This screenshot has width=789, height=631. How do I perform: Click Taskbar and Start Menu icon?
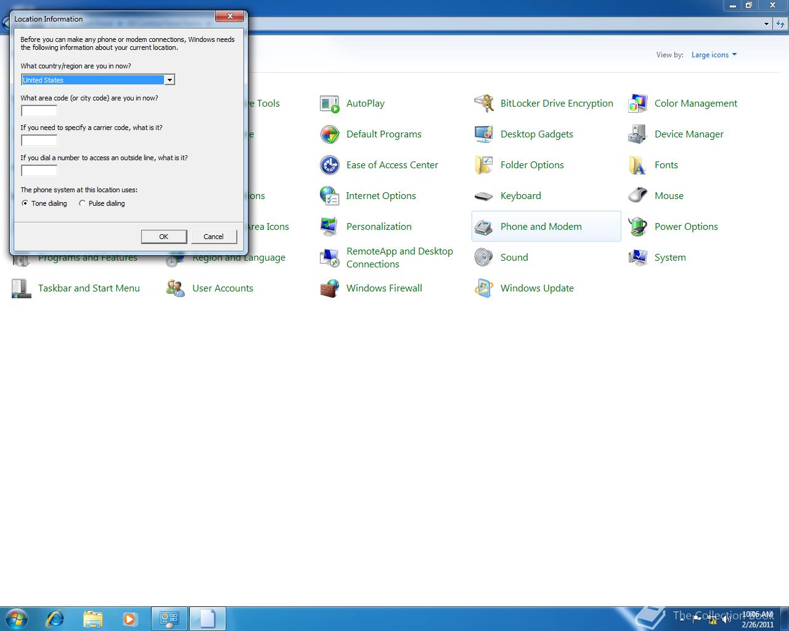pyautogui.click(x=22, y=288)
